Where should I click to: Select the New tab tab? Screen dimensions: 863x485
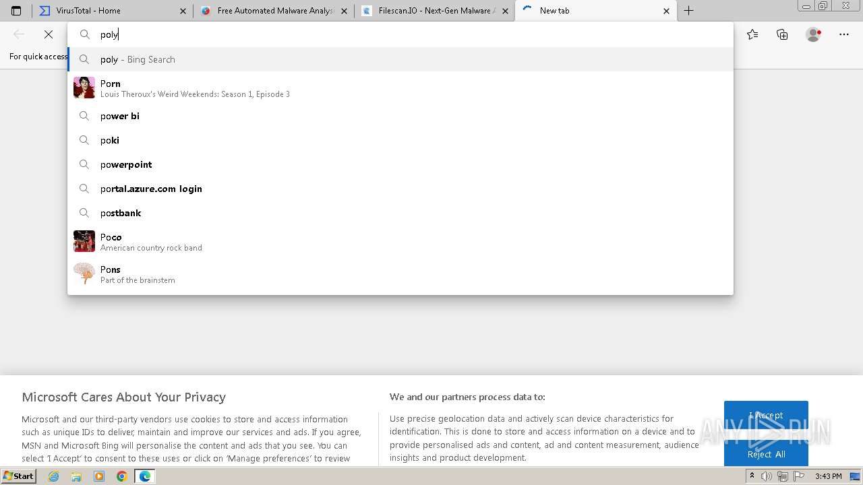click(595, 11)
